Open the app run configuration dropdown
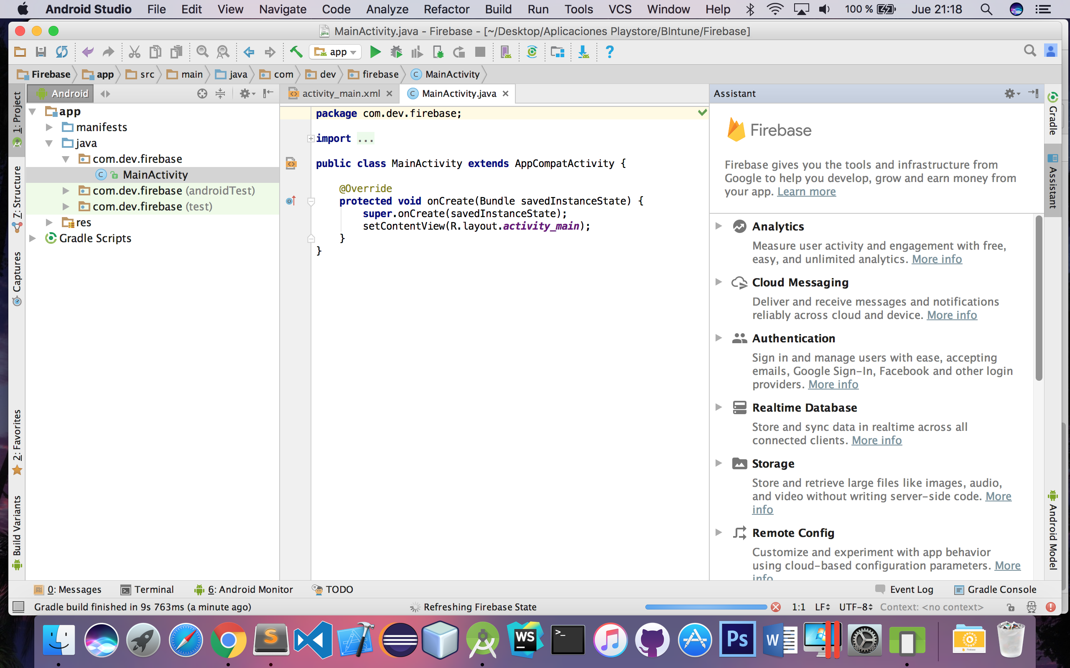The image size is (1070, 668). point(335,52)
